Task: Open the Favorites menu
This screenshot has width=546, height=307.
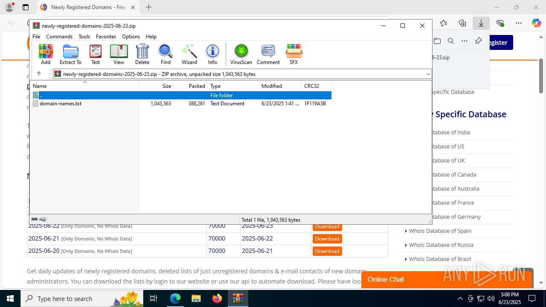Action: point(106,37)
